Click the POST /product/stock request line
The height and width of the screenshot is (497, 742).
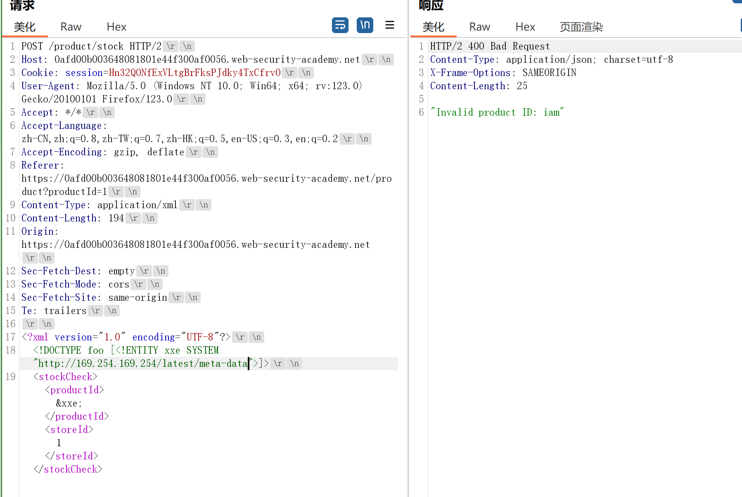[91, 46]
